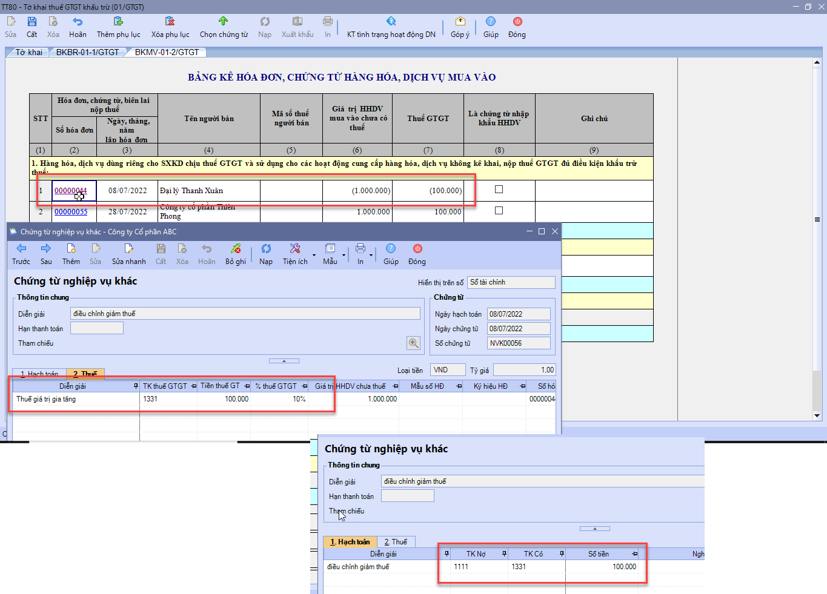Click Số chứng từ field NVK00056

pos(519,343)
